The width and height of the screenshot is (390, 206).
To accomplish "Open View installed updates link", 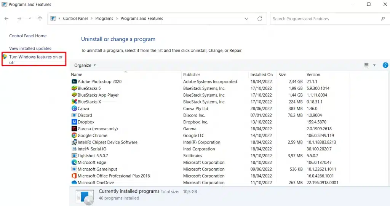I will pyautogui.click(x=30, y=48).
